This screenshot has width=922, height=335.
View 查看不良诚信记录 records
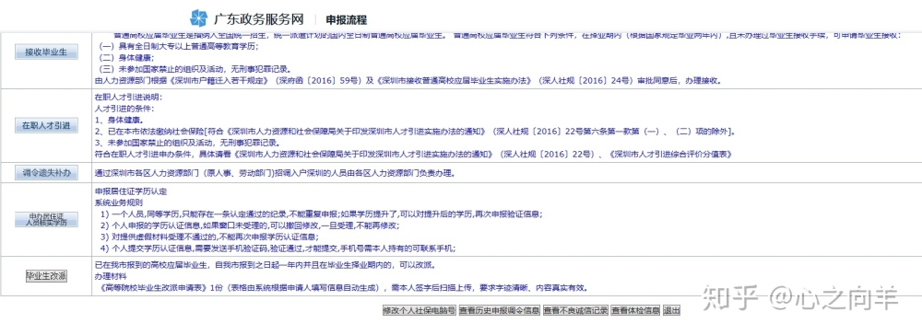coord(575,310)
